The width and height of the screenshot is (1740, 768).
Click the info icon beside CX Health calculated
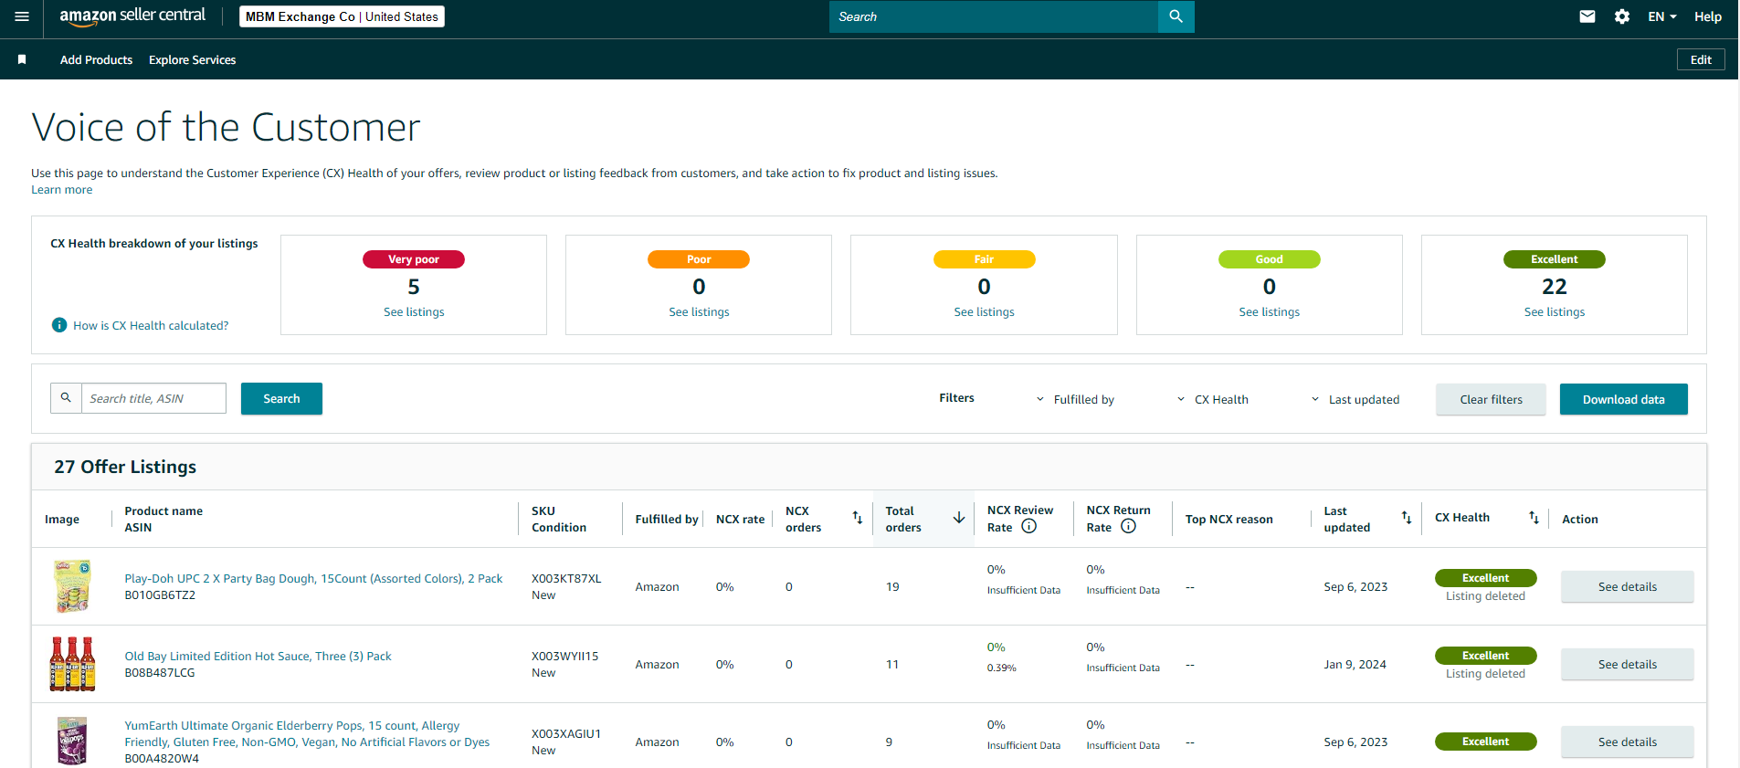59,325
